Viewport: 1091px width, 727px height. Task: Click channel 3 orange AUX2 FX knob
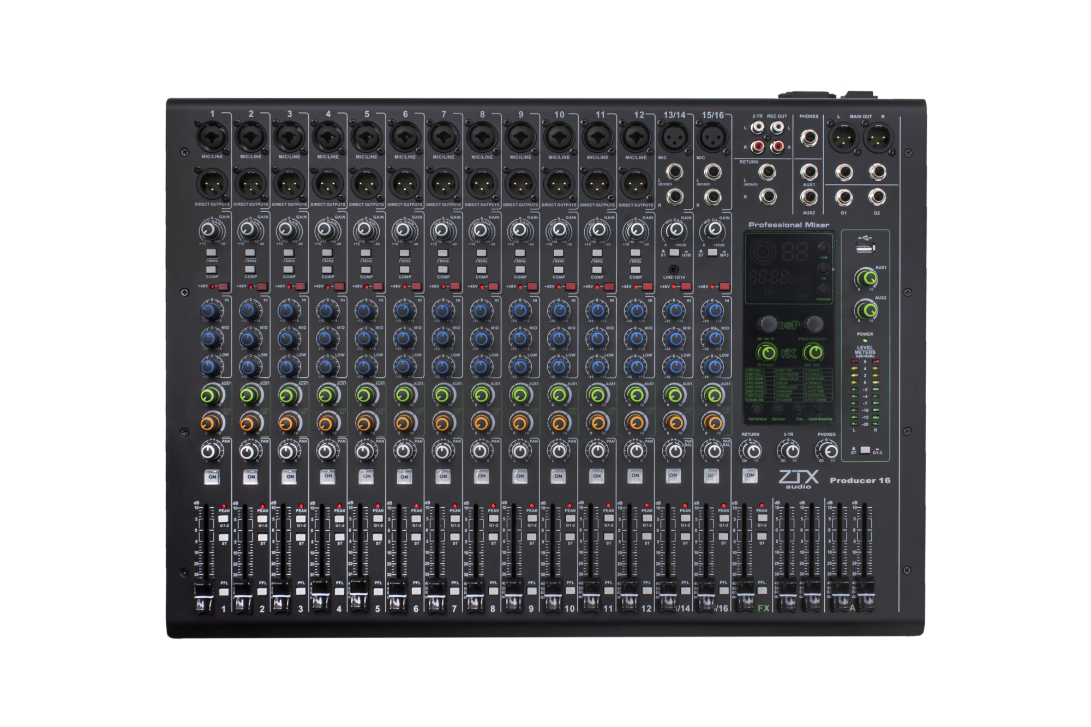click(x=287, y=423)
